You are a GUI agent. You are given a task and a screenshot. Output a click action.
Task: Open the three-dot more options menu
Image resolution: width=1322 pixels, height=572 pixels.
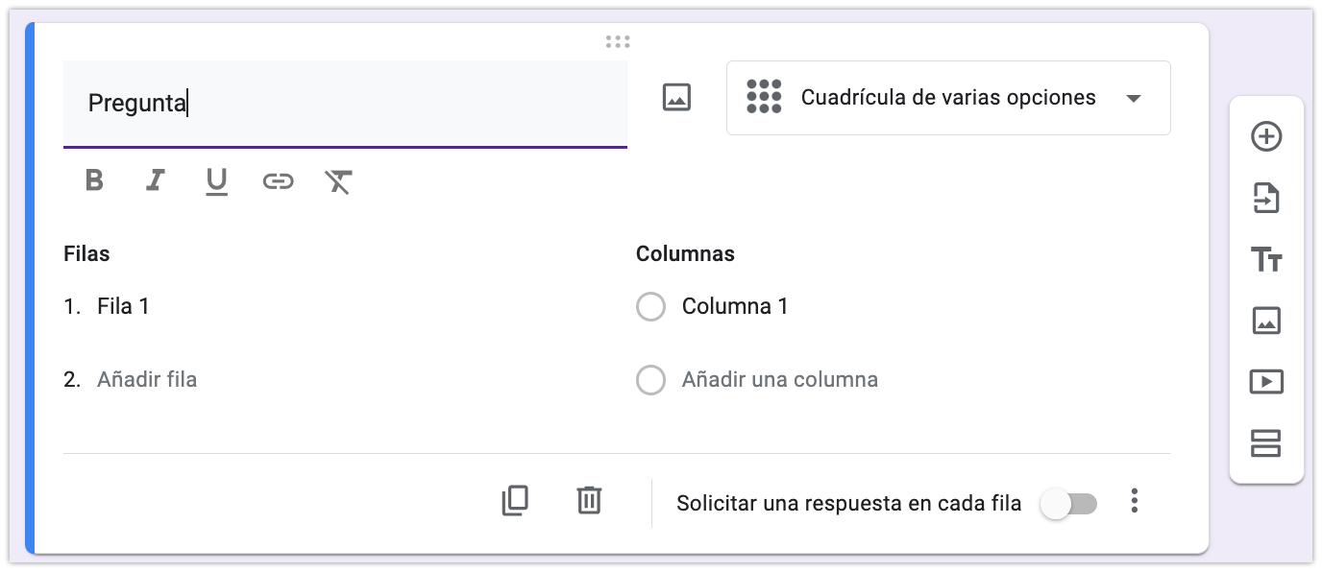1135,501
